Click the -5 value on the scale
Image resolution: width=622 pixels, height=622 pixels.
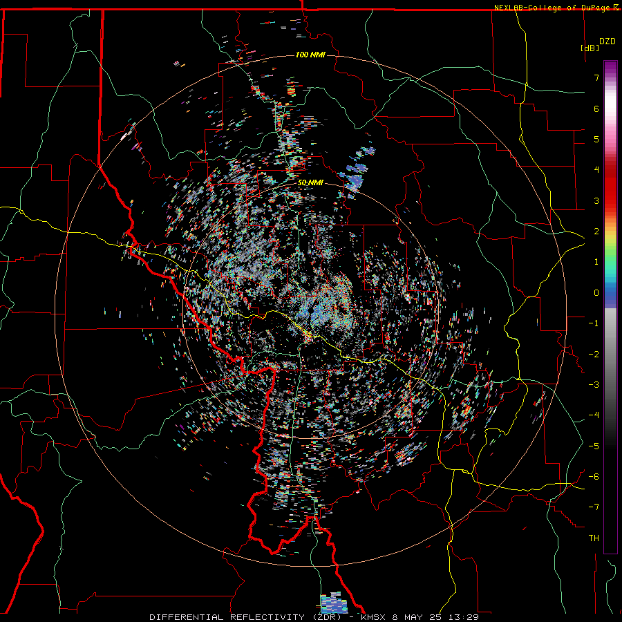pyautogui.click(x=594, y=446)
